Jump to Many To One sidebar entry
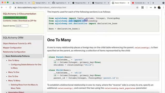 [x=14, y=72]
